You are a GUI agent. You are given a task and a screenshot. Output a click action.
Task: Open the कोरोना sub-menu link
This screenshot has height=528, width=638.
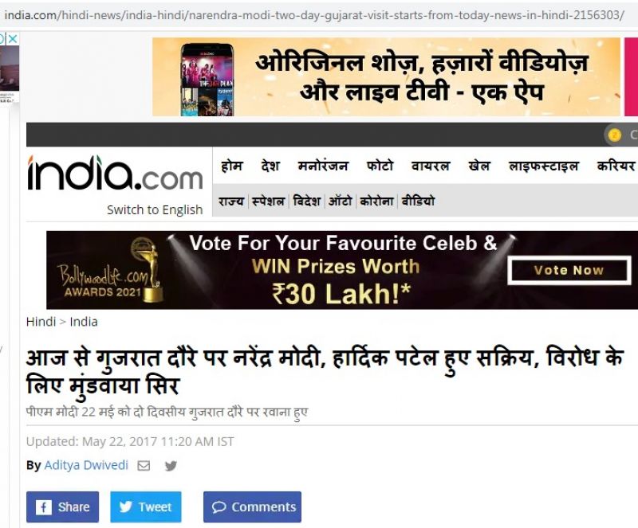click(x=376, y=201)
